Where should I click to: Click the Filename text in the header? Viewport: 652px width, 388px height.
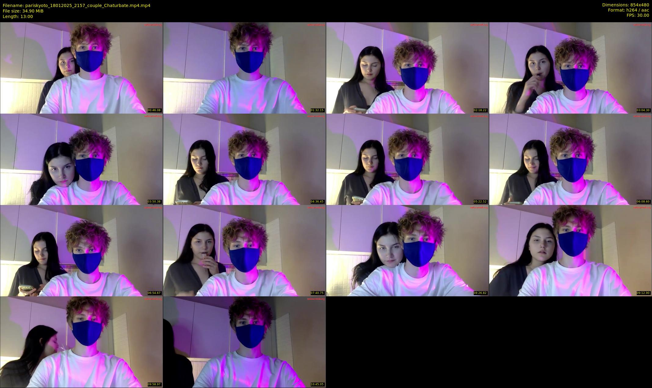[x=76, y=5]
